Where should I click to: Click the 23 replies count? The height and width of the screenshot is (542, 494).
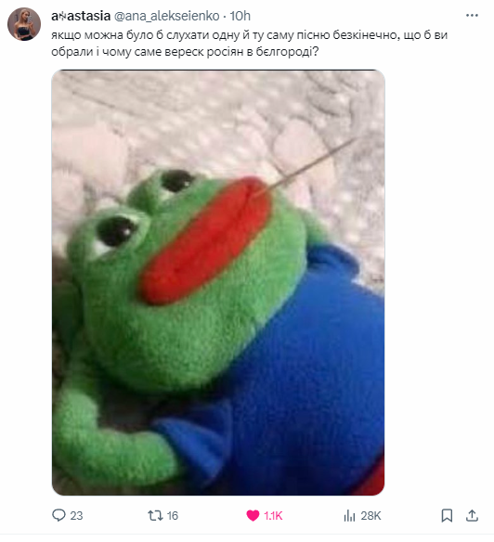[76, 516]
